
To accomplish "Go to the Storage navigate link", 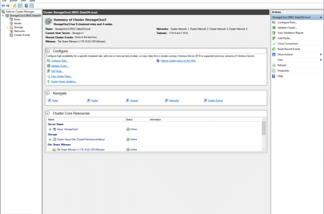I will [134, 101].
